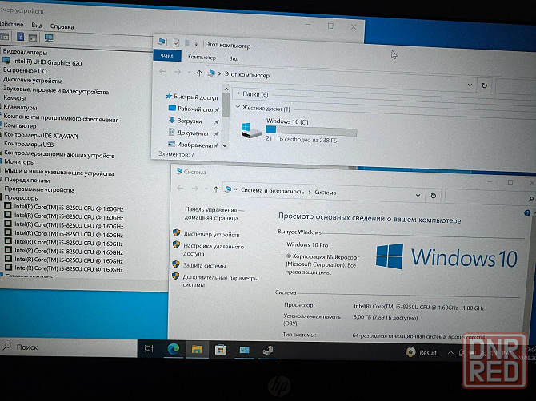
Task: Refresh the Этот компьютер explorer view
Action: tap(484, 85)
